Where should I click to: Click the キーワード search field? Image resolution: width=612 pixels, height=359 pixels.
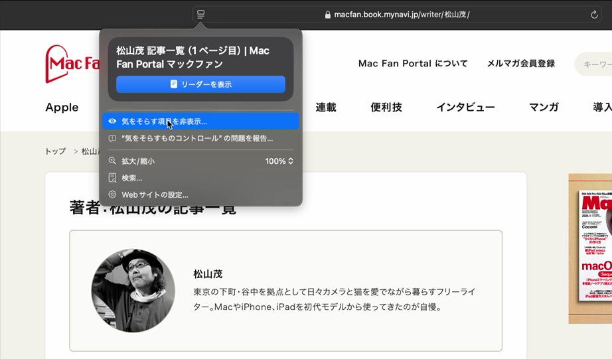point(594,64)
